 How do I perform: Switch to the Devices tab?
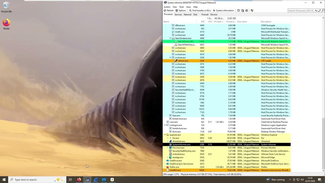(214, 14)
